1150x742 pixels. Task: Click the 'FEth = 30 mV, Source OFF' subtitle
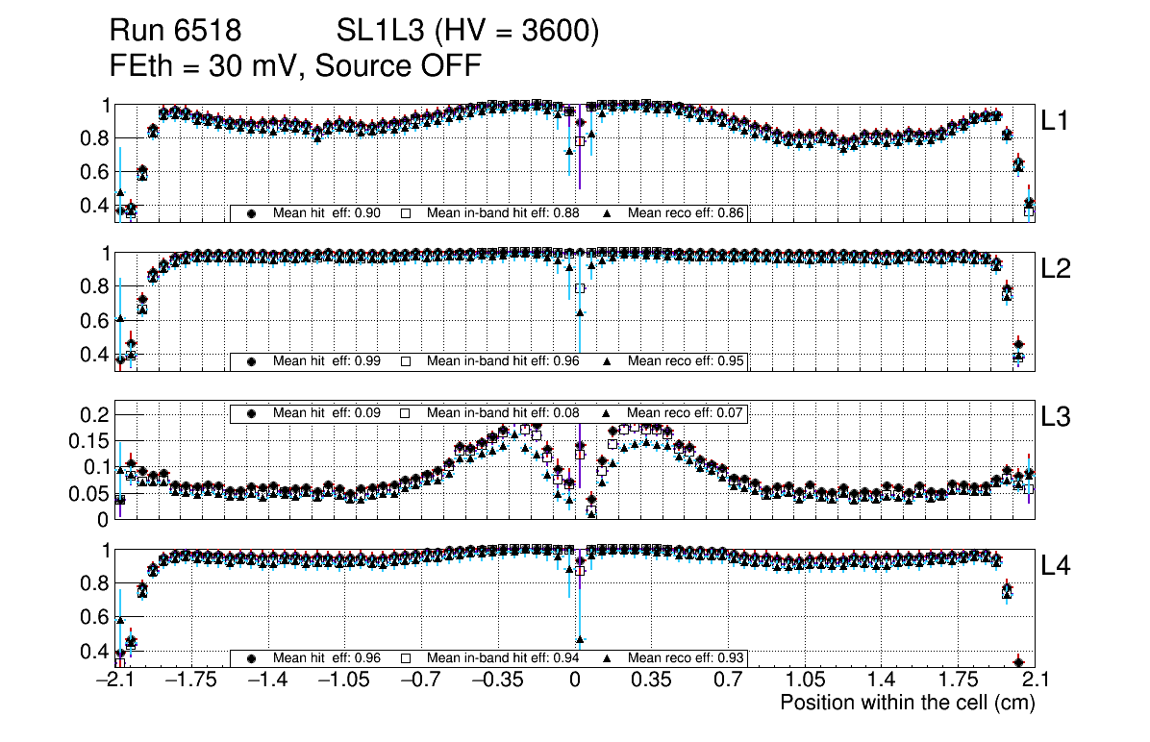pos(295,66)
